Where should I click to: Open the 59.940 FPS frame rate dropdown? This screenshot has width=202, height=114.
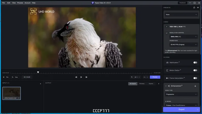pos(184,45)
